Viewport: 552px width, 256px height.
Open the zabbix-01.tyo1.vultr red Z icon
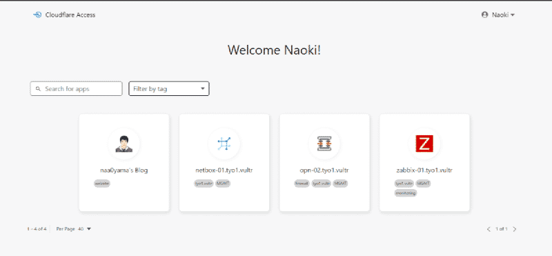[424, 144]
